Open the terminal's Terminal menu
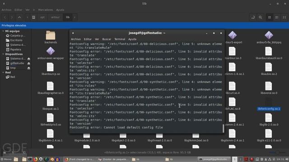This screenshot has width=289, height=162. click(120, 39)
